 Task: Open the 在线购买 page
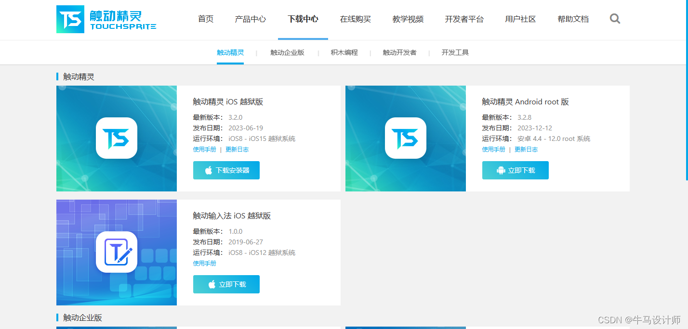pyautogui.click(x=356, y=19)
